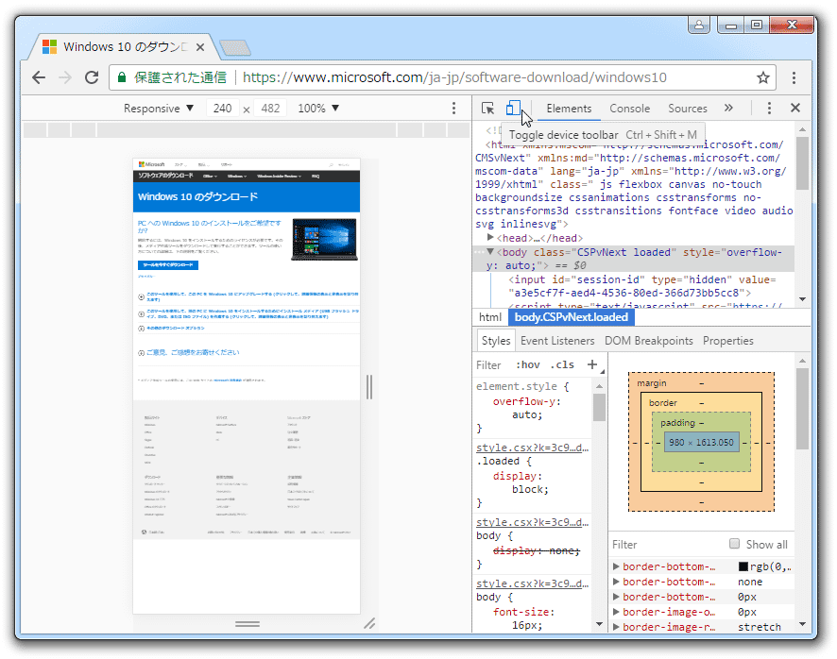Viewport: 837px width, 659px height.
Task: Open device toolbar more options menu
Action: [453, 109]
